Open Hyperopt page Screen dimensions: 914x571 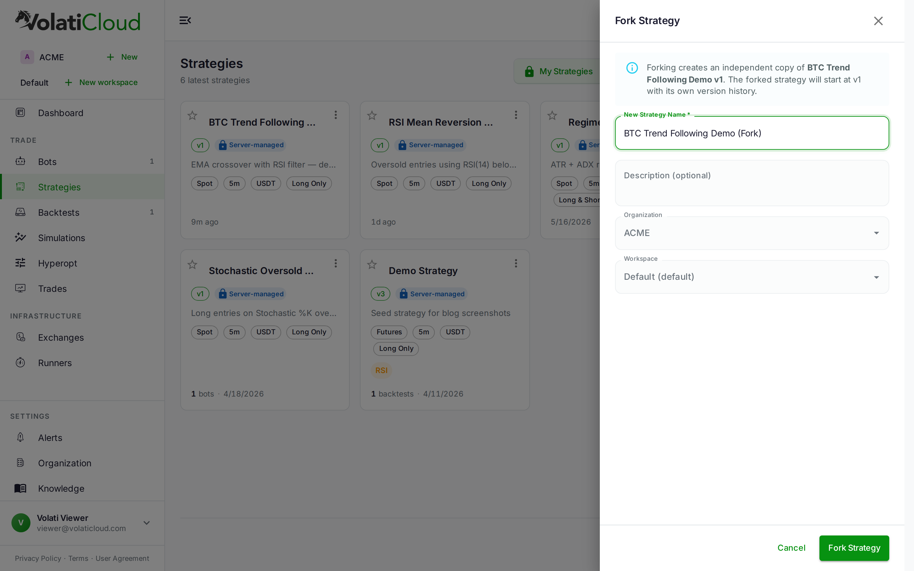(82, 263)
